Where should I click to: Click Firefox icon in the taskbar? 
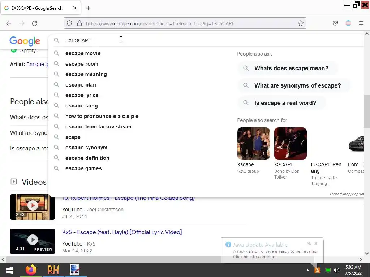tap(31, 270)
